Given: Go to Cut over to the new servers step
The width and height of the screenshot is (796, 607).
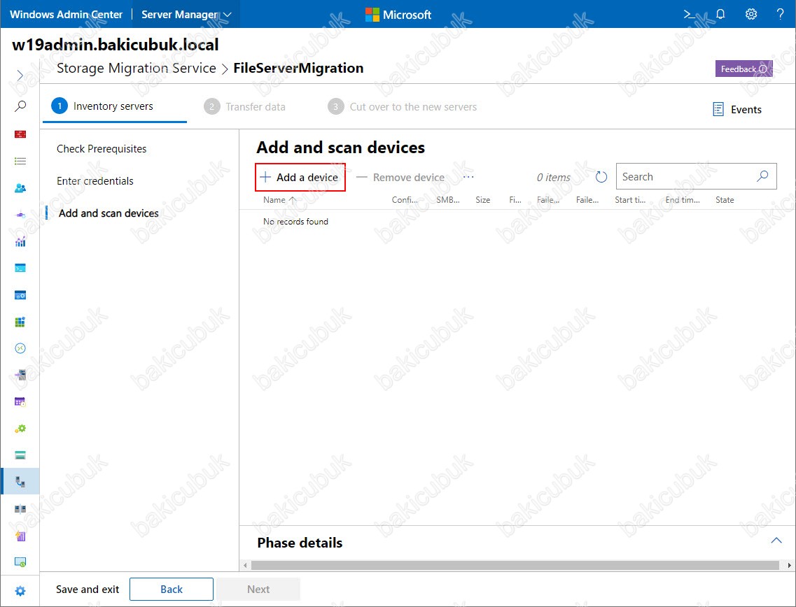Looking at the screenshot, I should (x=402, y=107).
